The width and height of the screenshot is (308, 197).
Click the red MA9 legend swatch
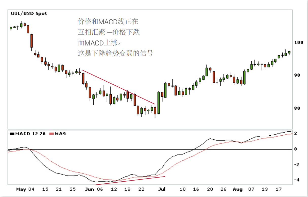tap(52, 134)
